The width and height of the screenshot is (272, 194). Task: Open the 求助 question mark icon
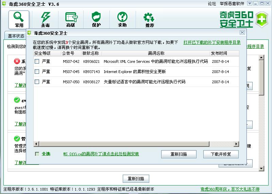(122, 20)
